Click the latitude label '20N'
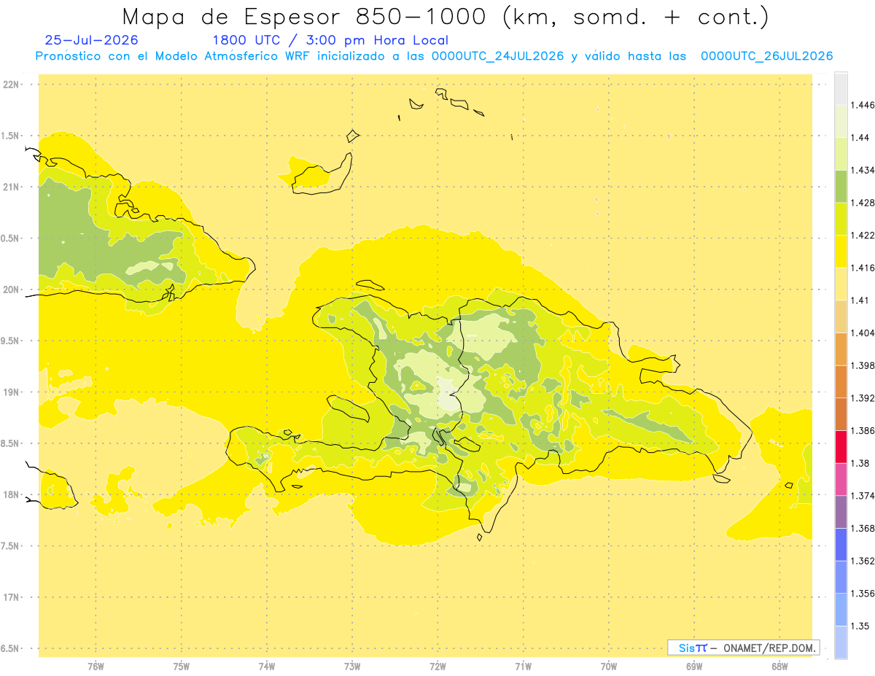 click(11, 290)
